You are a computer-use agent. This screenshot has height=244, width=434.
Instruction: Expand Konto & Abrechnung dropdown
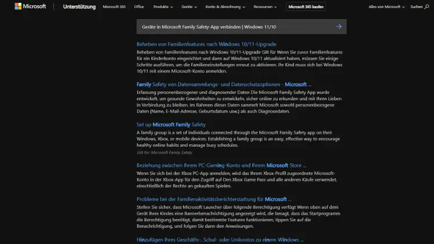coord(225,6)
